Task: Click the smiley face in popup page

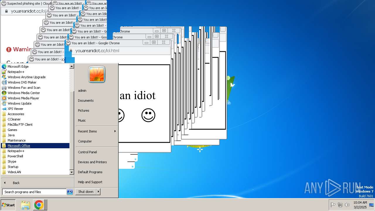Action: pyautogui.click(x=148, y=115)
